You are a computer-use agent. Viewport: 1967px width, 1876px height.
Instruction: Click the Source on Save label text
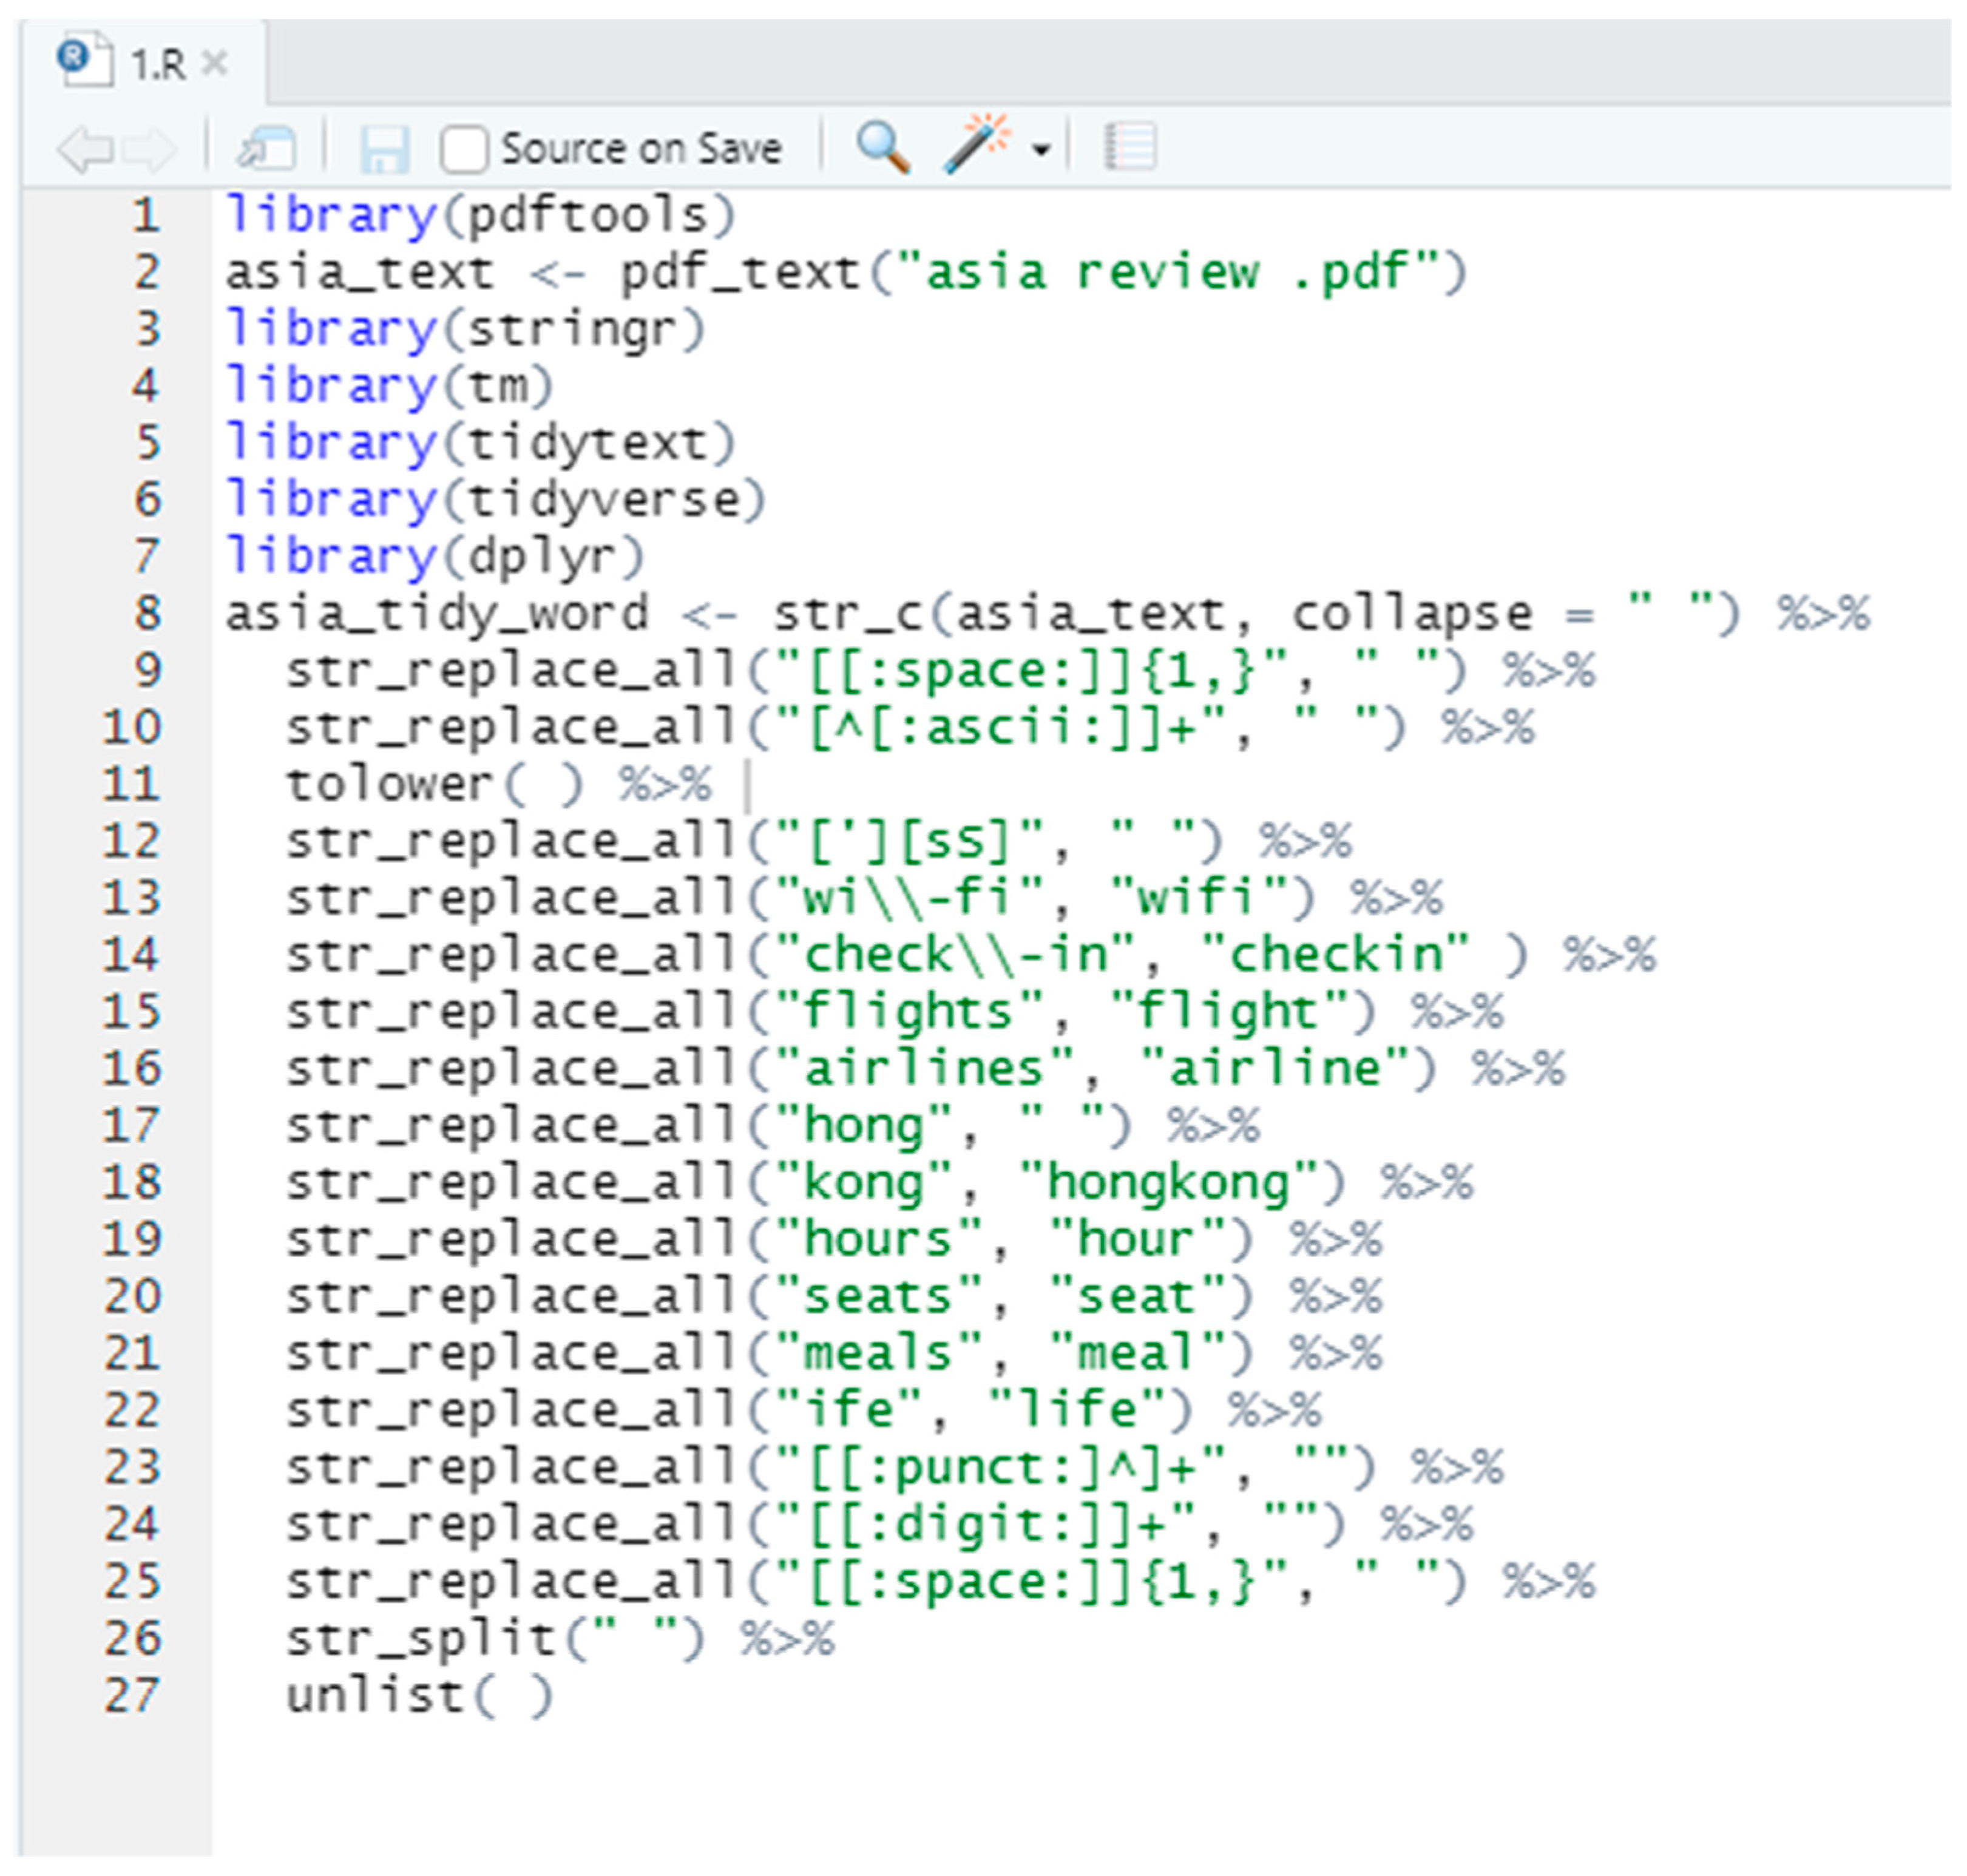[640, 149]
